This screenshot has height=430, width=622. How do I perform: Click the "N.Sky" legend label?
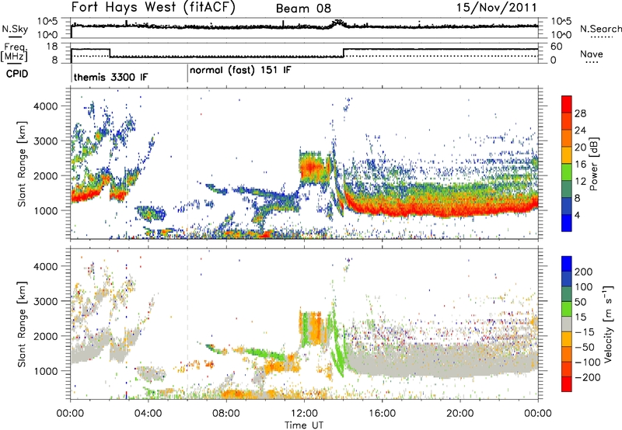point(15,29)
